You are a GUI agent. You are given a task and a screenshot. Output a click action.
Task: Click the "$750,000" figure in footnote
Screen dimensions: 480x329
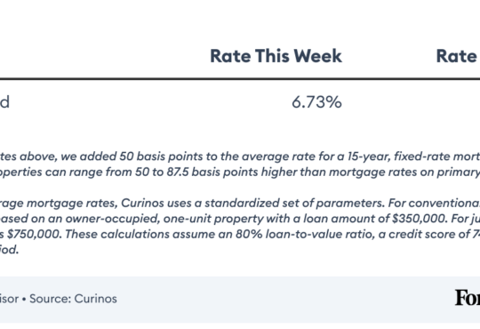click(34, 235)
